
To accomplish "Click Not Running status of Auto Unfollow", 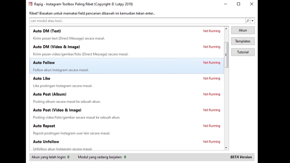I will pyautogui.click(x=211, y=142).
